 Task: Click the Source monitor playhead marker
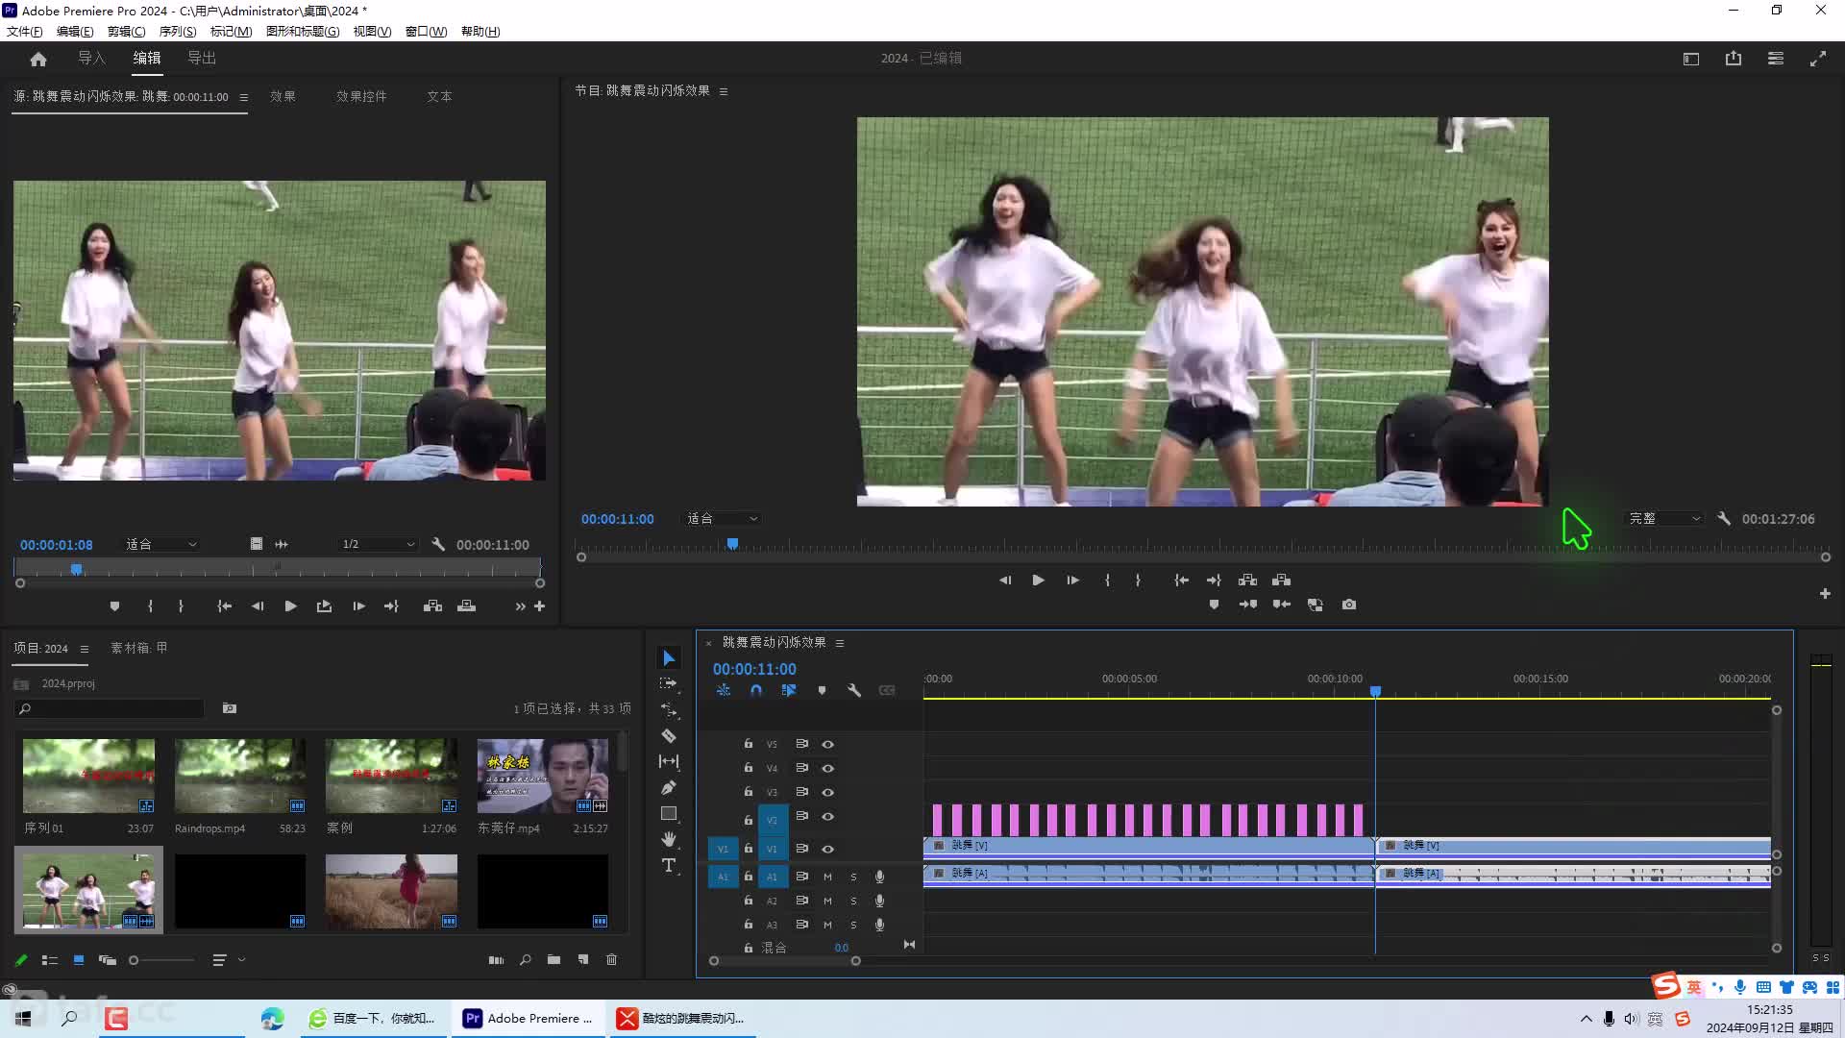tap(77, 569)
